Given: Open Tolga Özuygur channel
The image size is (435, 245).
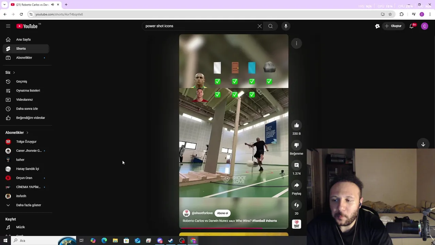Looking at the screenshot, I should click(x=26, y=142).
